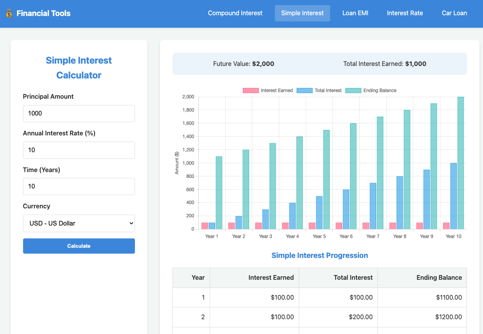The width and height of the screenshot is (483, 334).
Task: Click the $200.00 total interest cell
Action: 338,317
